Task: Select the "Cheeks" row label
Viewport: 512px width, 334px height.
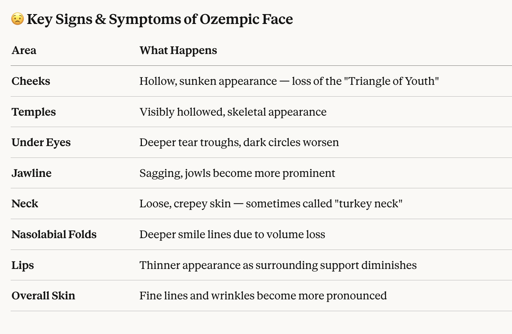Action: 31,81
